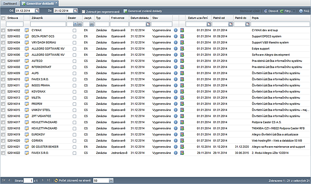The width and height of the screenshot is (311, 184).
Task: Expand the Dealer filter dropdown
Action: coord(80,24)
